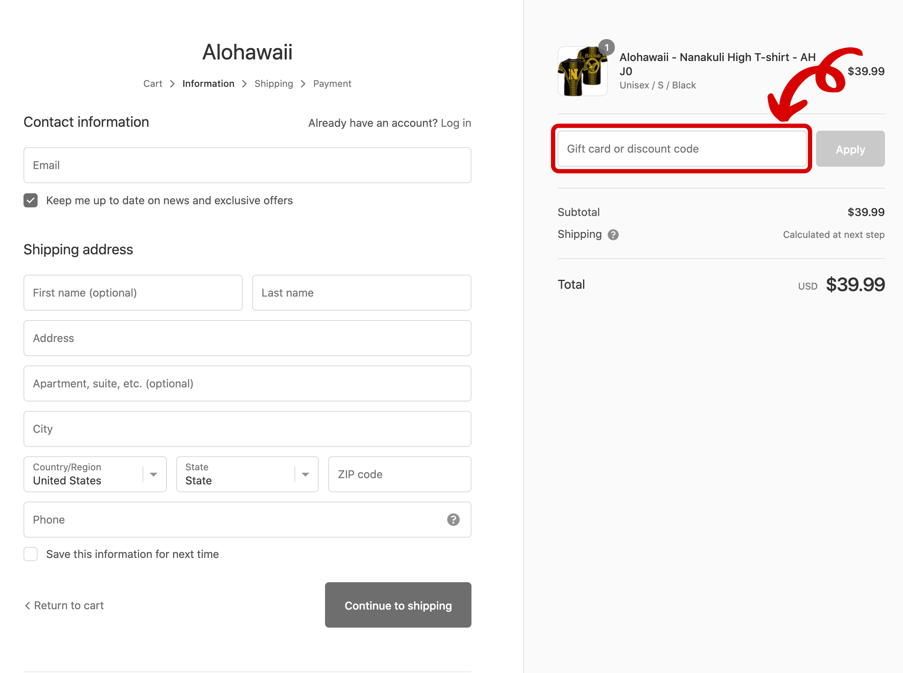Go to Cart breadcrumb
Viewport: 903px width, 673px height.
click(x=152, y=83)
